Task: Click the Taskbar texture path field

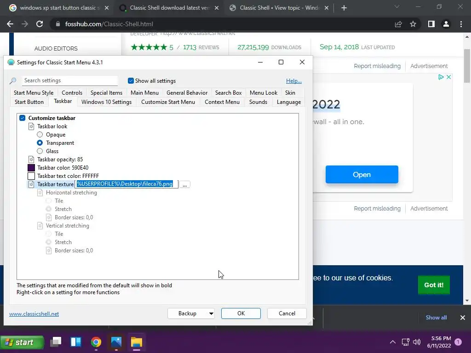Action: [x=126, y=184]
